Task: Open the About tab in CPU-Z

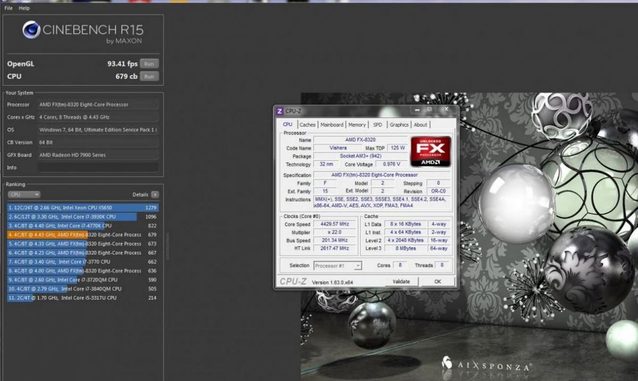Action: (421, 125)
